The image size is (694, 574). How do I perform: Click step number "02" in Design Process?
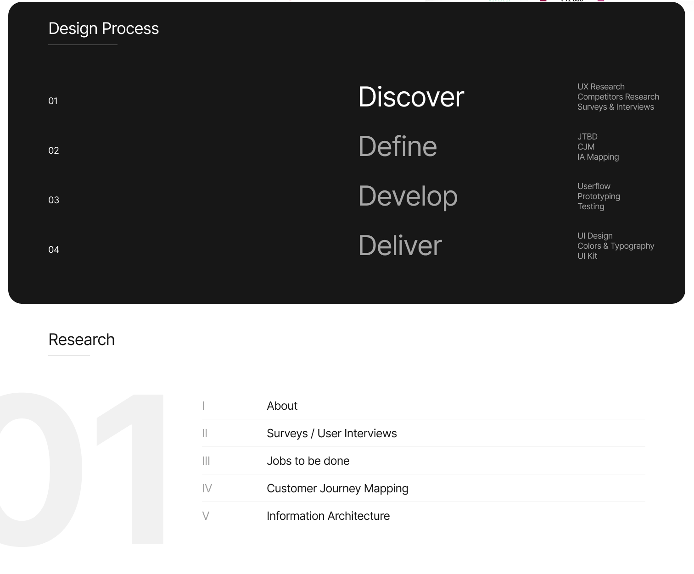pos(54,150)
